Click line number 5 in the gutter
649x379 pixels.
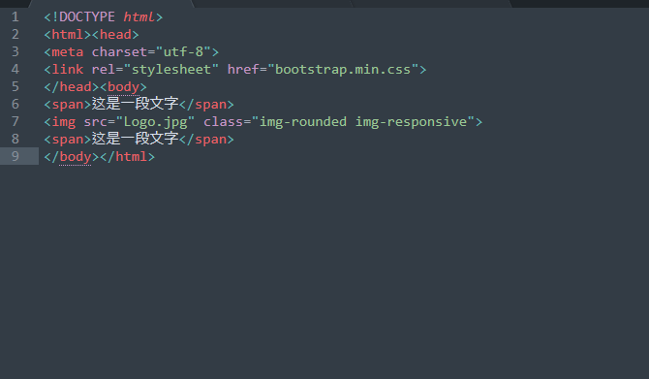[x=15, y=86]
